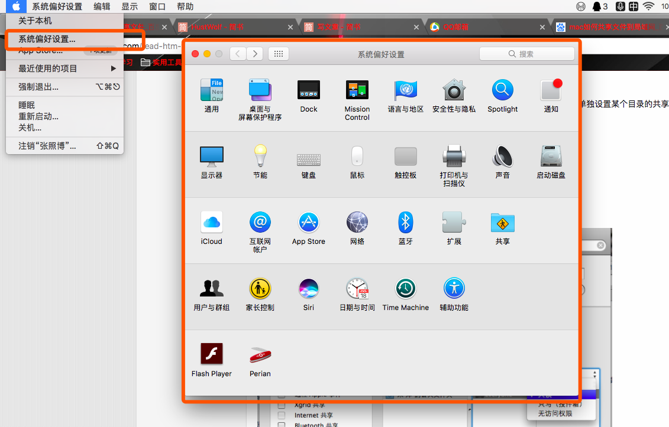Image resolution: width=669 pixels, height=427 pixels.
Task: Open the 显示 menu bar item
Action: pyautogui.click(x=130, y=6)
